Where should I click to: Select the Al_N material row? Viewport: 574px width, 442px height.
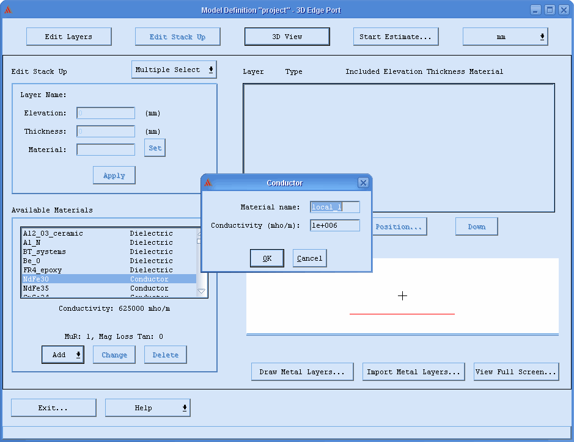coord(109,242)
